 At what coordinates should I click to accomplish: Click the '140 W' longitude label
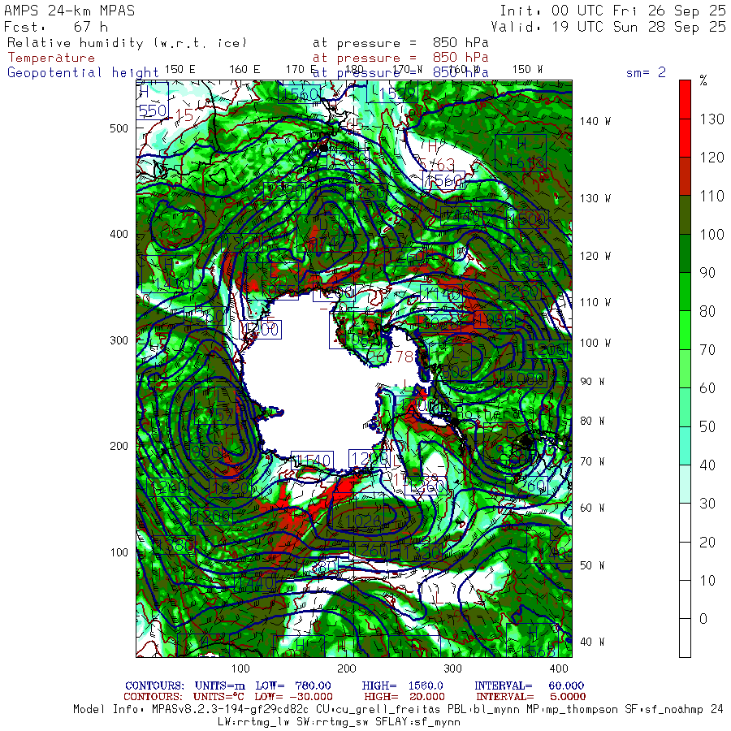[x=595, y=121]
